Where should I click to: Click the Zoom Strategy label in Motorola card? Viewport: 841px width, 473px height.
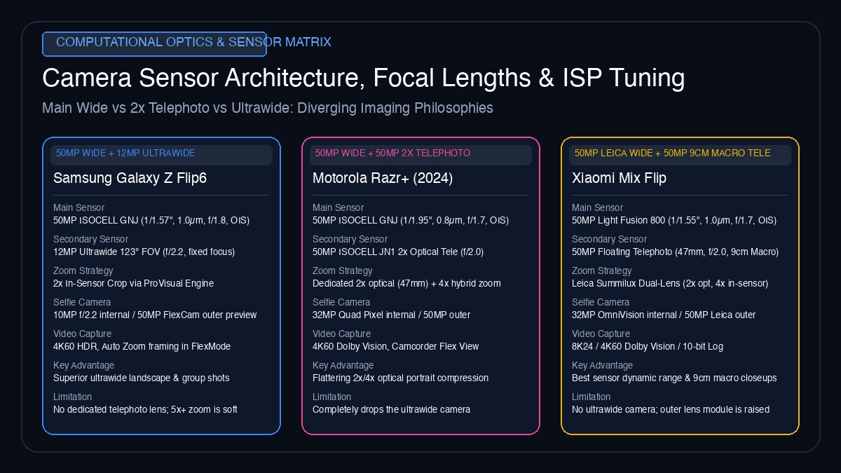point(342,270)
